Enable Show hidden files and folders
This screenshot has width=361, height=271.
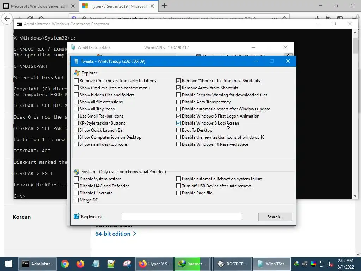click(76, 95)
